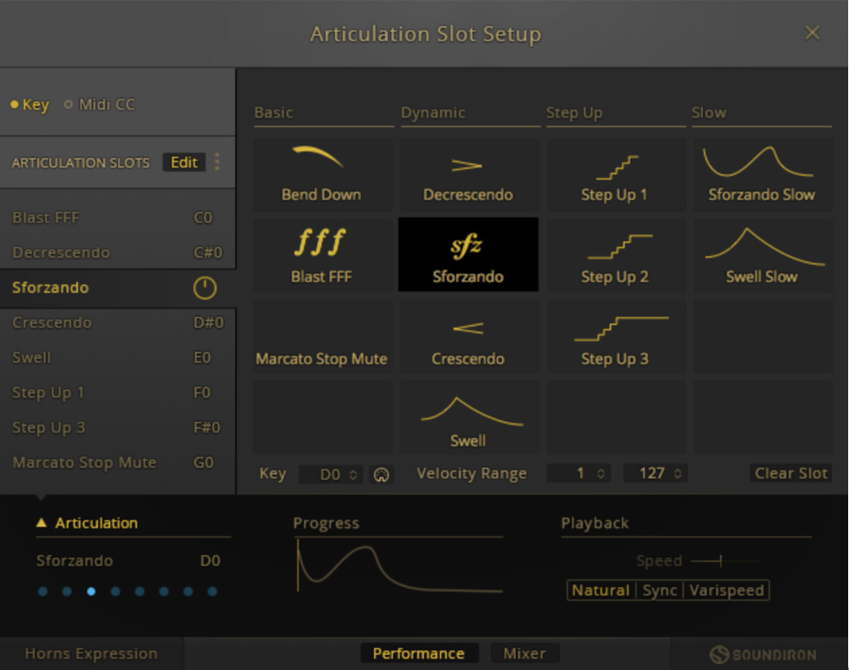
Task: Switch playback mode to Natural
Action: [x=600, y=590]
